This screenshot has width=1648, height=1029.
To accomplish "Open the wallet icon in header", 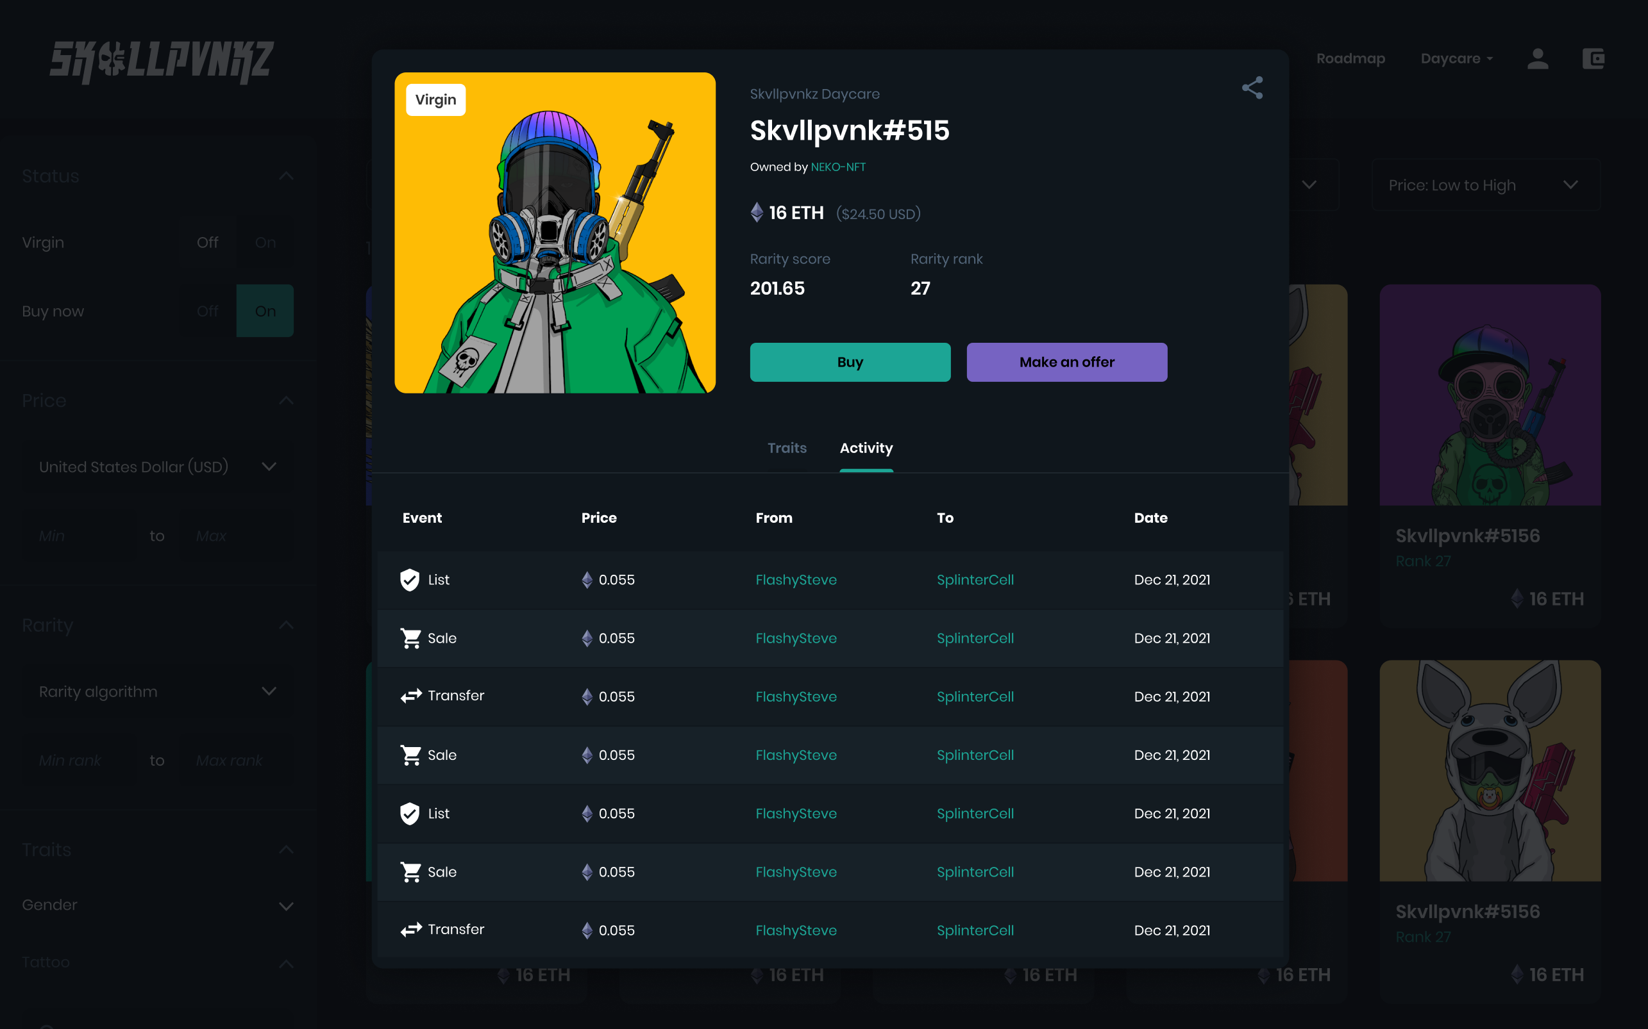I will coord(1593,58).
